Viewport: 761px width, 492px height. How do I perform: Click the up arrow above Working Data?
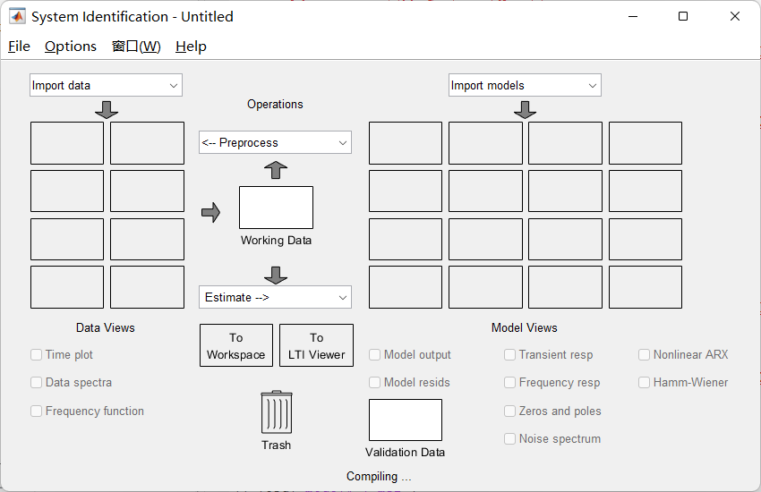click(276, 169)
